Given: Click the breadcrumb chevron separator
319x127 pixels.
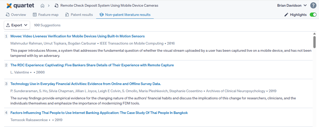Looking at the screenshot, I should 49,6.
